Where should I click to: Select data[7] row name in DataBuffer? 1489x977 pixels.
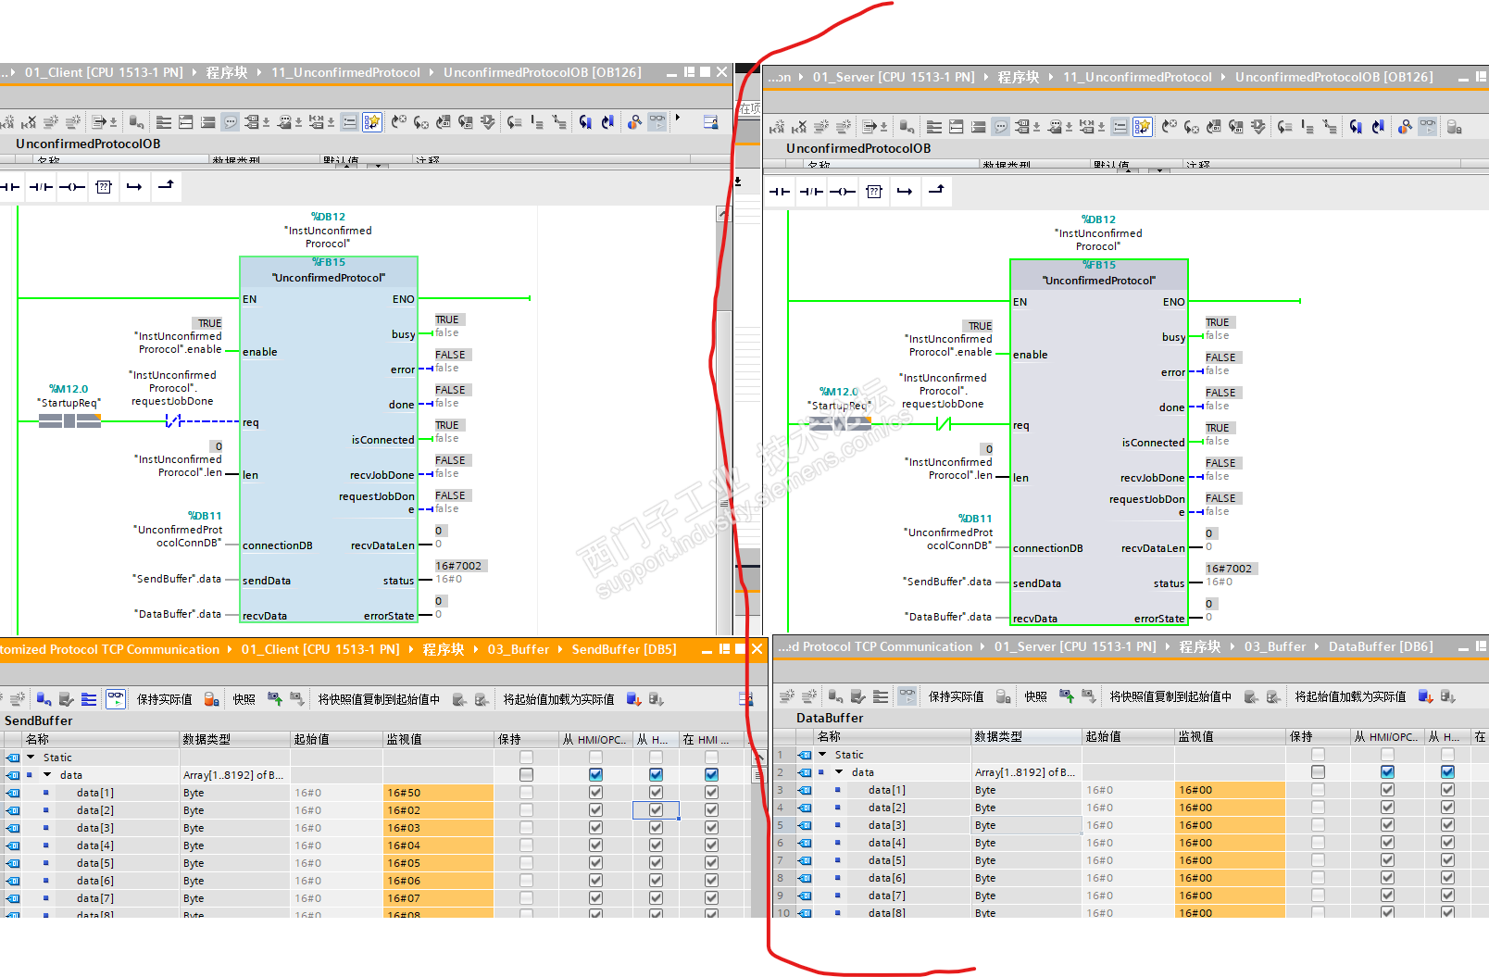[887, 896]
